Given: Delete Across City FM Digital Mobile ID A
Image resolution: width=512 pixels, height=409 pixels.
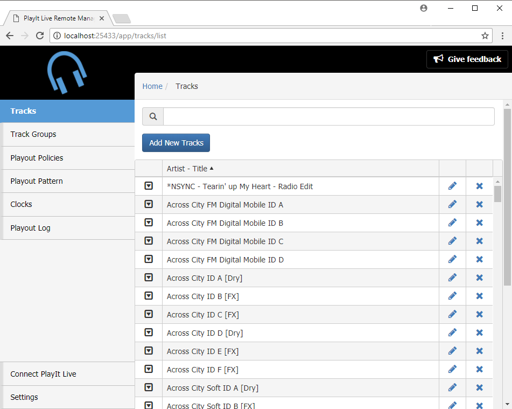Looking at the screenshot, I should click(x=479, y=204).
